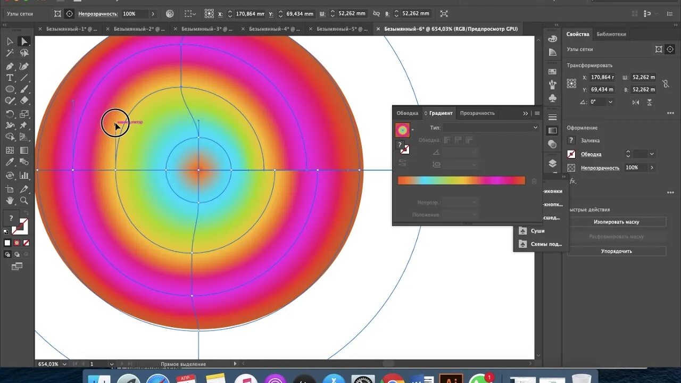Screen dimensions: 681x383
Task: Set fill to None mode button
Action: coord(26,243)
